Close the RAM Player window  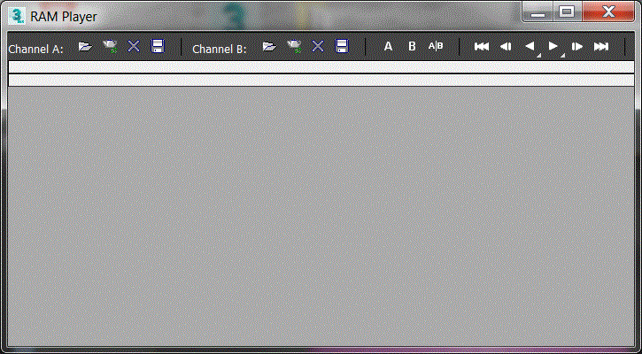(608, 12)
